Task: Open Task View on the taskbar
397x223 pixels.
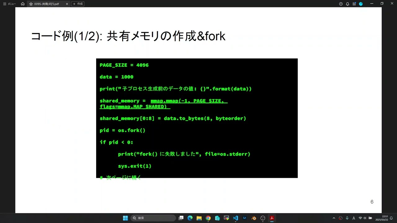Action: [181, 218]
